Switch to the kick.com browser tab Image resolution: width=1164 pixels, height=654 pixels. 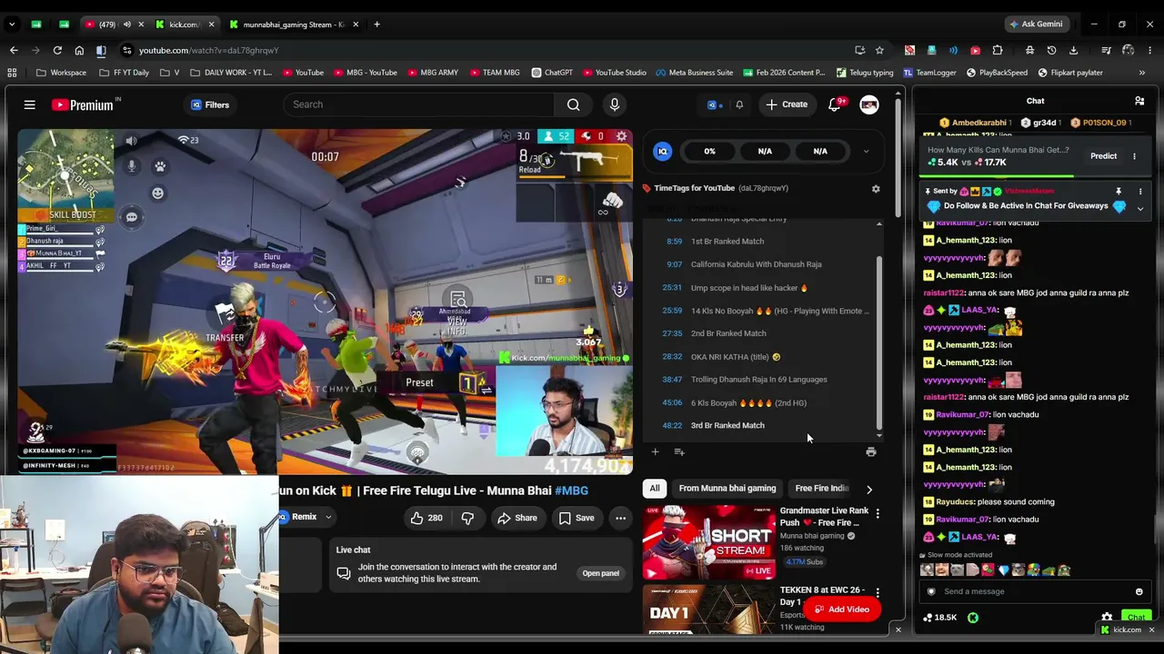click(x=184, y=25)
